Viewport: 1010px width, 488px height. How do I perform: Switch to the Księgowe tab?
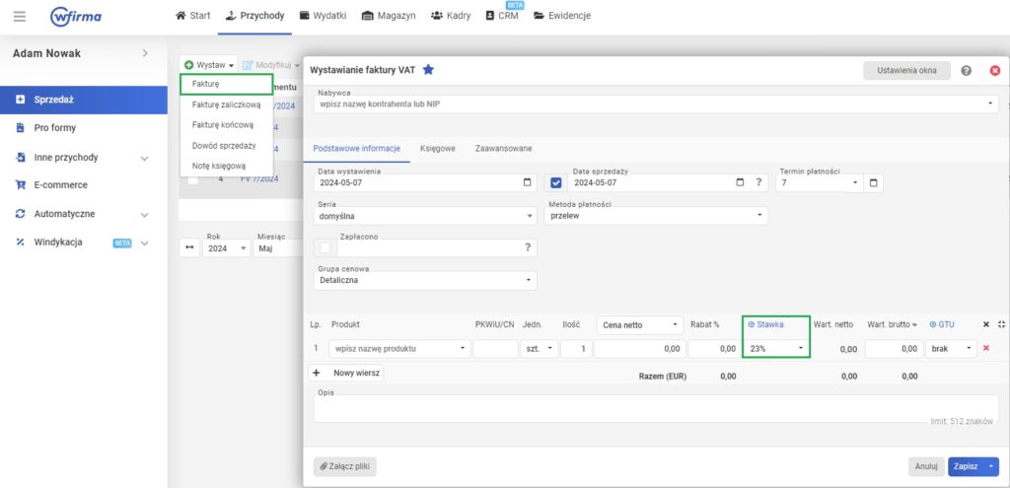click(437, 148)
